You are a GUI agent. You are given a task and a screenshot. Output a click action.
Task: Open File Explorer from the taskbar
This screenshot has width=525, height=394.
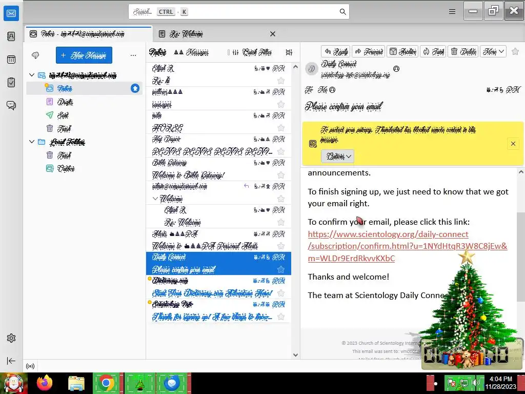[76, 383]
